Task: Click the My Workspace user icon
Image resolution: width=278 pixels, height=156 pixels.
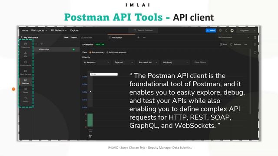Action: 22,37
